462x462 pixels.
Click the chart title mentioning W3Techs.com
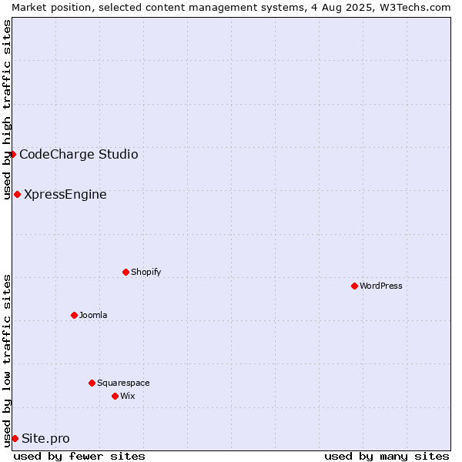coord(231,8)
